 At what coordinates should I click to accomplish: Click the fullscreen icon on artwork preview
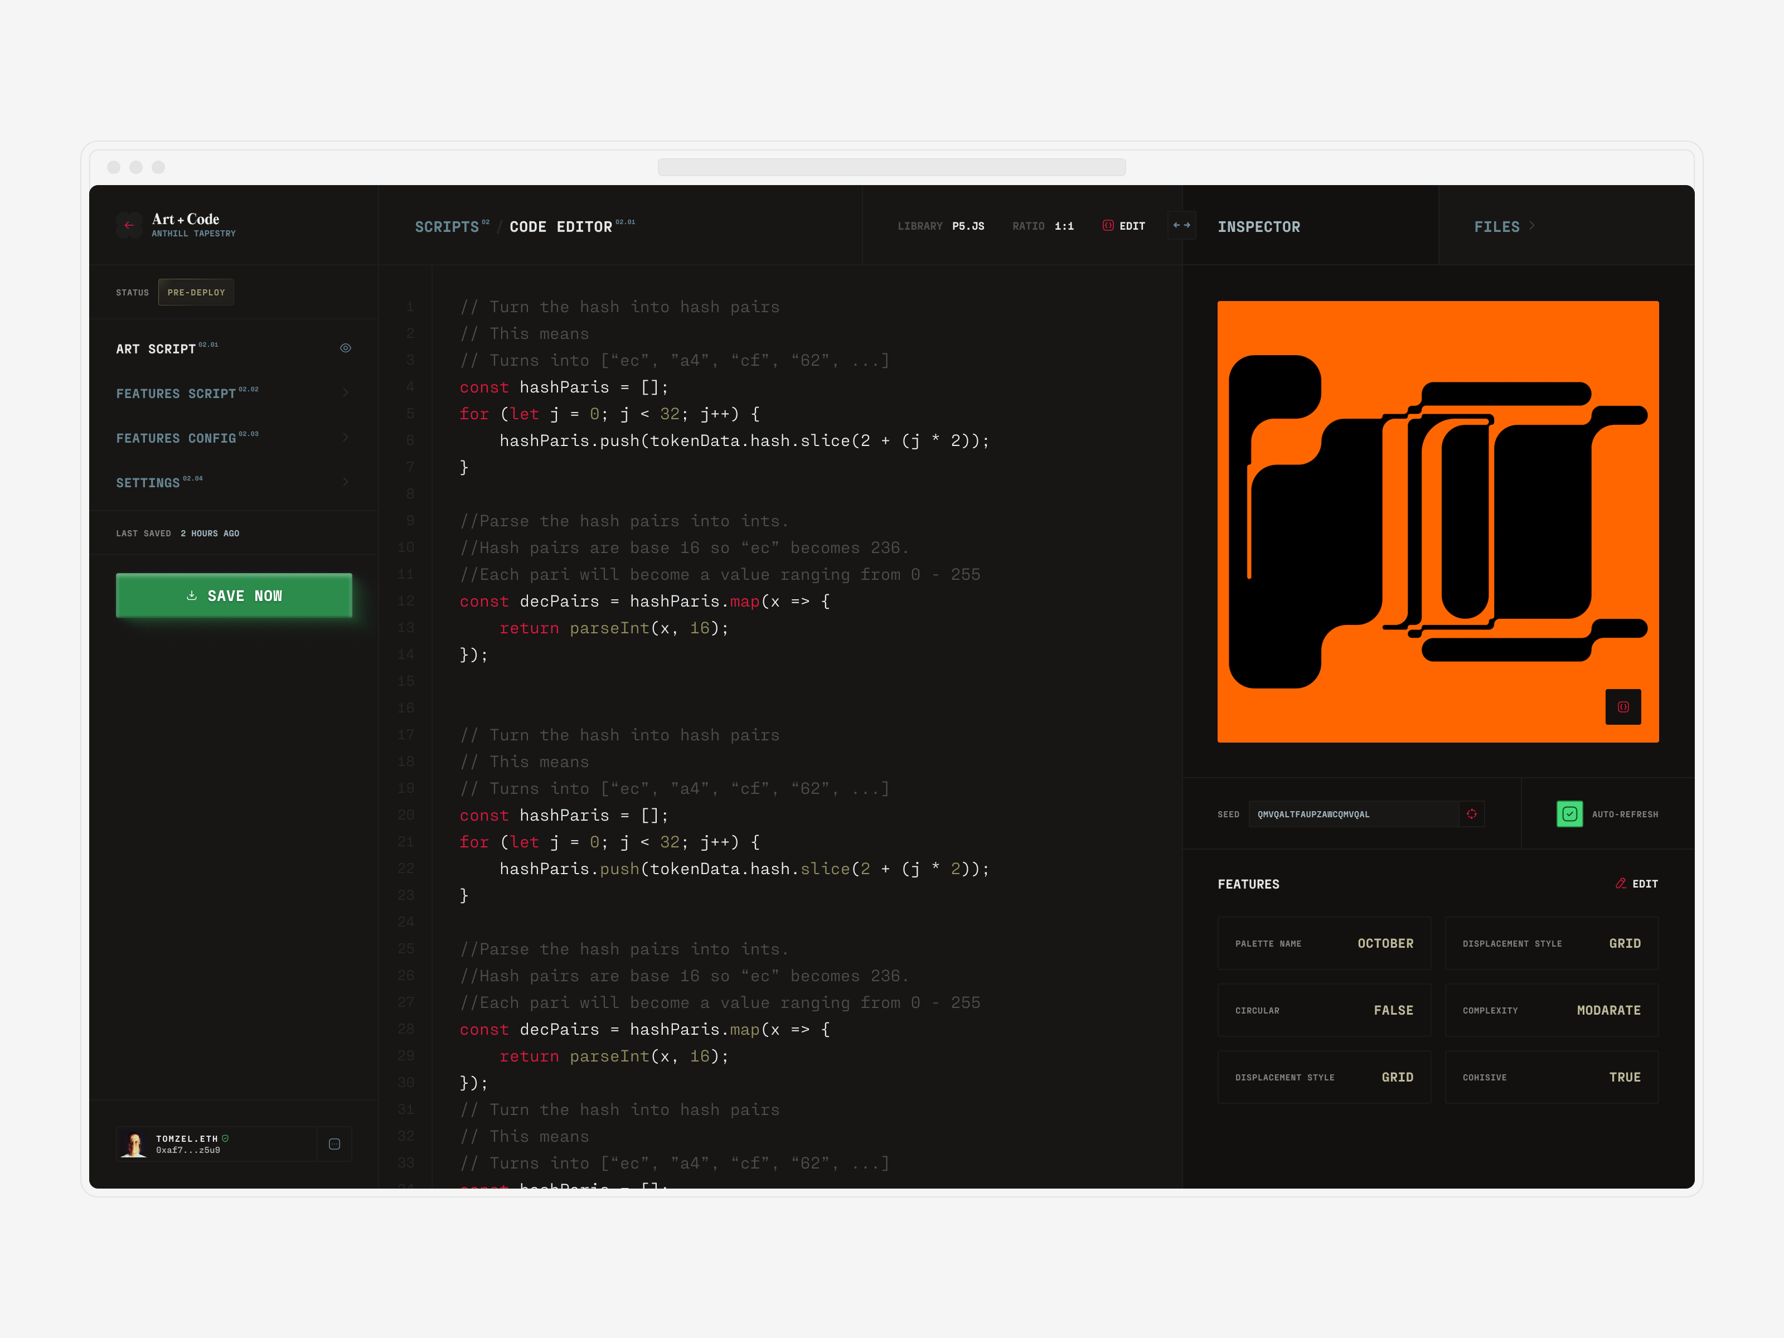coord(1623,706)
